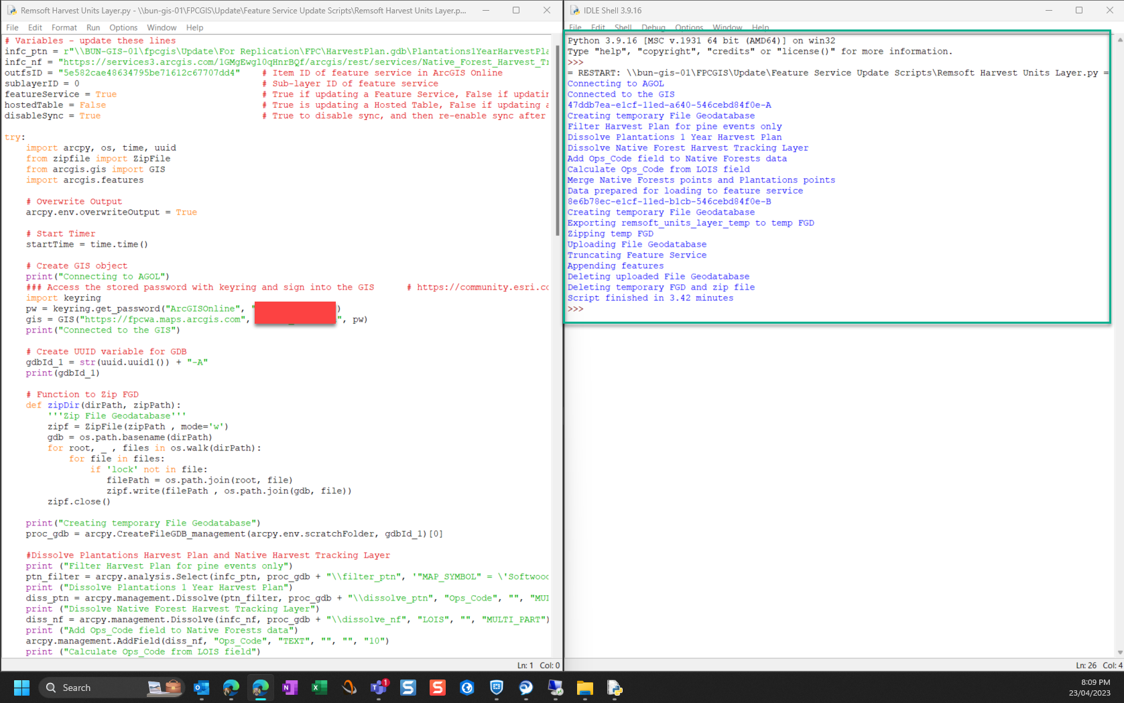Open the orange swirl app in the taskbar
This screenshot has width=1124, height=703.
tap(349, 688)
